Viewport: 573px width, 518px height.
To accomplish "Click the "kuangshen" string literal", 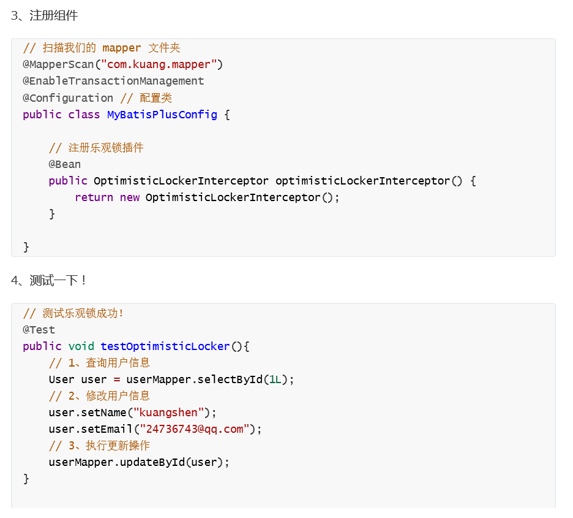I will 168,413.
